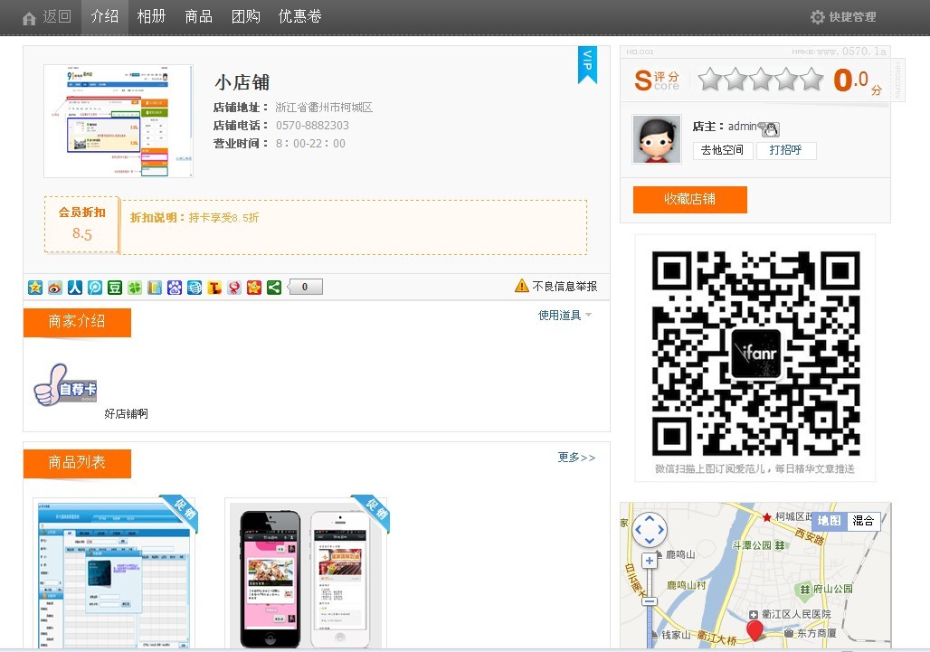This screenshot has height=652, width=930.
Task: Zoom out the map with minus button
Action: (650, 601)
